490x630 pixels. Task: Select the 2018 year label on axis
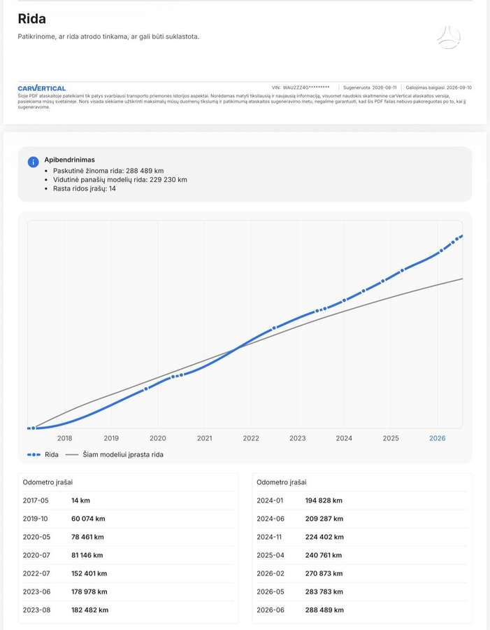coord(64,438)
